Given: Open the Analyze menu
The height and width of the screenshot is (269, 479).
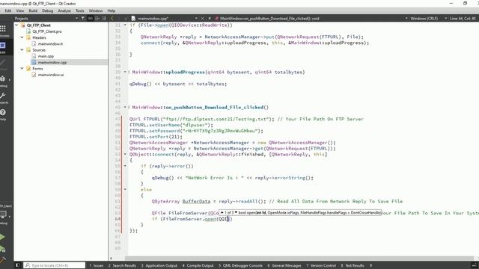Looking at the screenshot, I should tap(64, 10).
